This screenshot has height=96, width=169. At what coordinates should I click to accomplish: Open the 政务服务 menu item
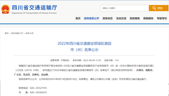coord(135,18)
